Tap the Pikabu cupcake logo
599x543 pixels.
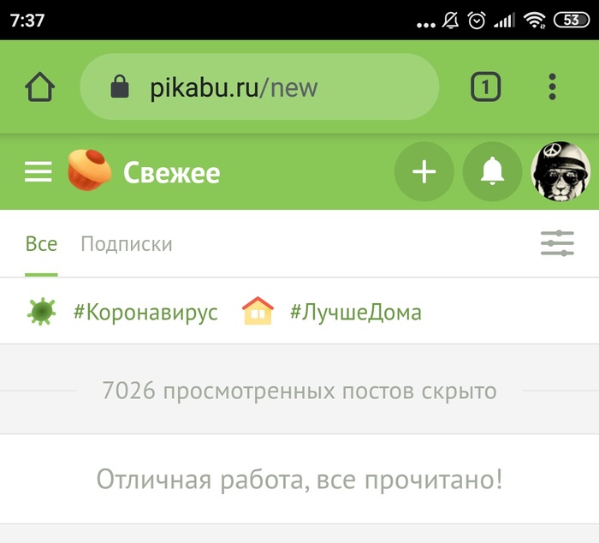tap(90, 170)
